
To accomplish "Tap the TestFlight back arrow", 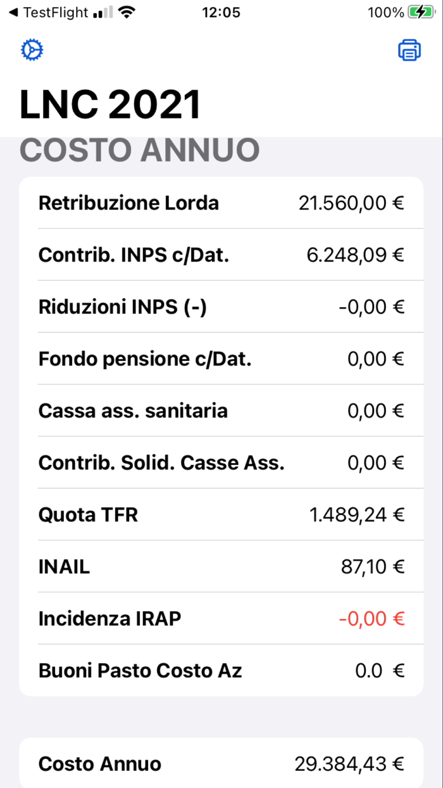I will point(13,13).
